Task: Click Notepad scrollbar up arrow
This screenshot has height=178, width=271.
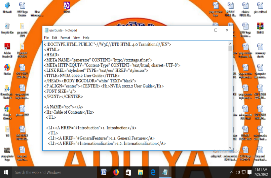Action: coord(230,44)
